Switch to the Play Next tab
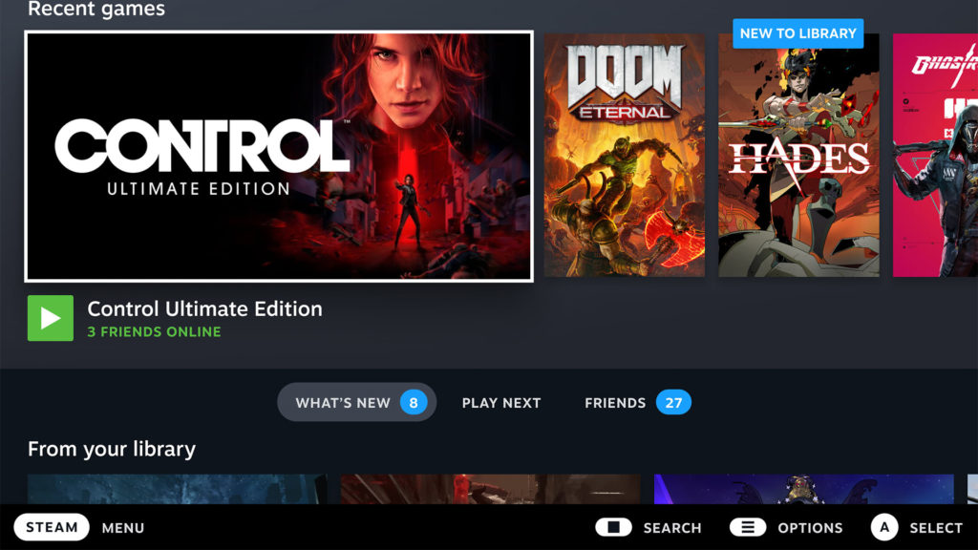978x550 pixels. (501, 403)
